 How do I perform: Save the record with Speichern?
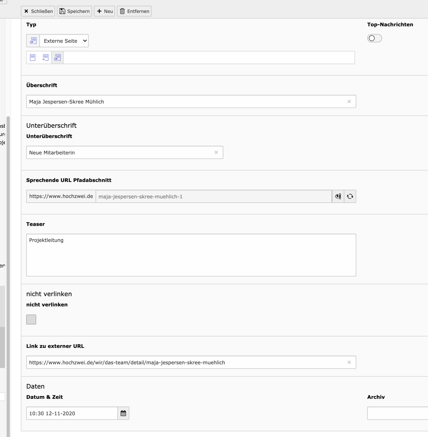pyautogui.click(x=74, y=11)
